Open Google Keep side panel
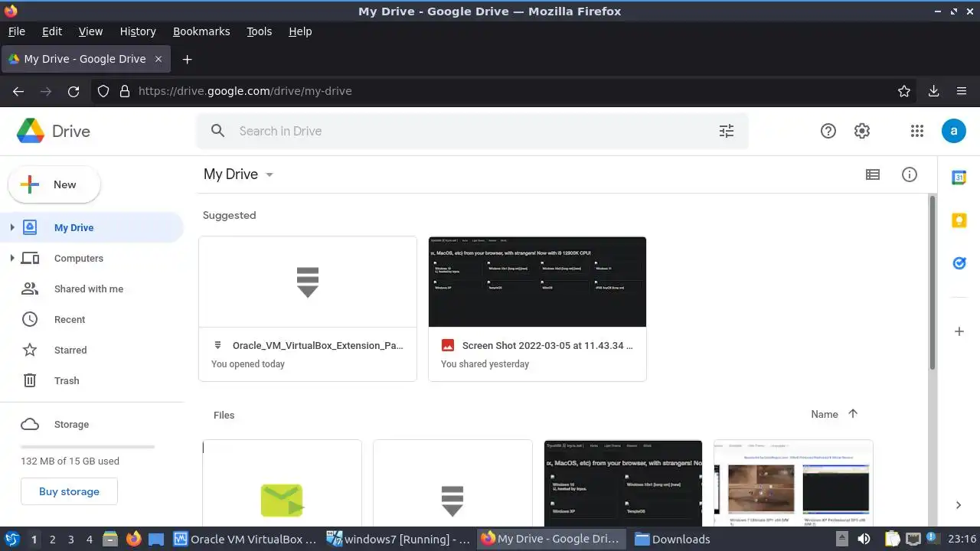The height and width of the screenshot is (551, 980). coord(959,220)
